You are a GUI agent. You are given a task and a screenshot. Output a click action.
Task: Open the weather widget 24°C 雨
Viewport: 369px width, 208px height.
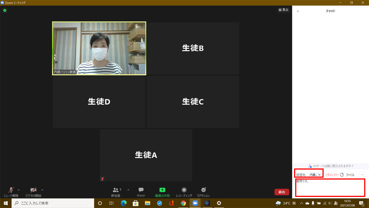(x=286, y=203)
